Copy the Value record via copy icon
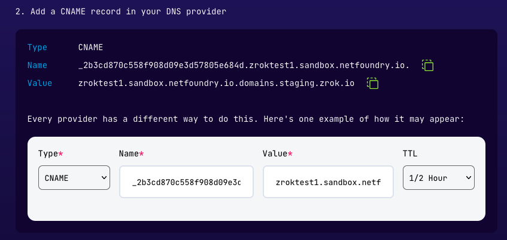The height and width of the screenshot is (240, 507). (x=372, y=83)
